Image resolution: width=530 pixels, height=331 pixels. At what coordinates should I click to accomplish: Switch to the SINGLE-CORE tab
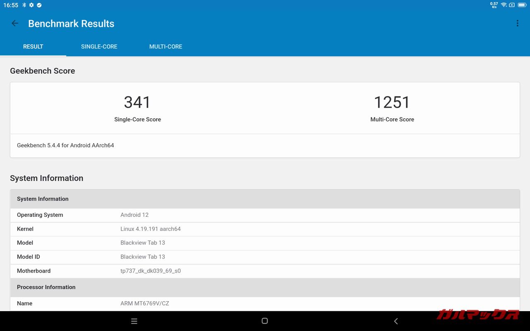[x=99, y=46]
